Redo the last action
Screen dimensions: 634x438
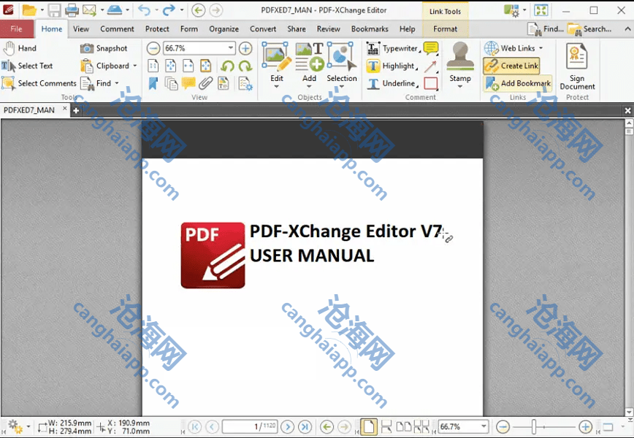coord(169,9)
